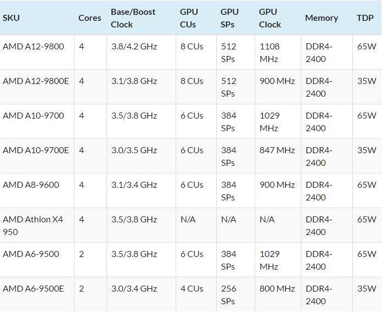Click the AMD A6-9500E SKU cell

tap(33, 289)
